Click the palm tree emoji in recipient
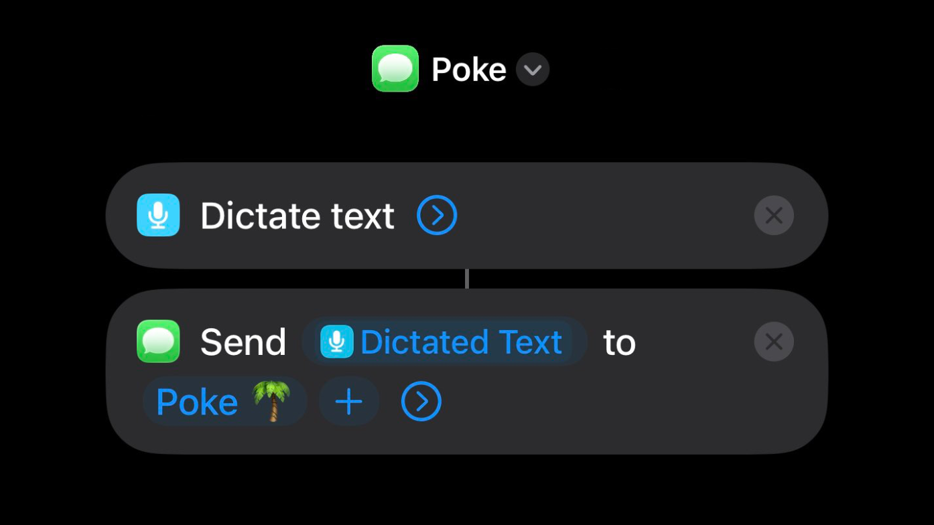934x525 pixels. [272, 401]
